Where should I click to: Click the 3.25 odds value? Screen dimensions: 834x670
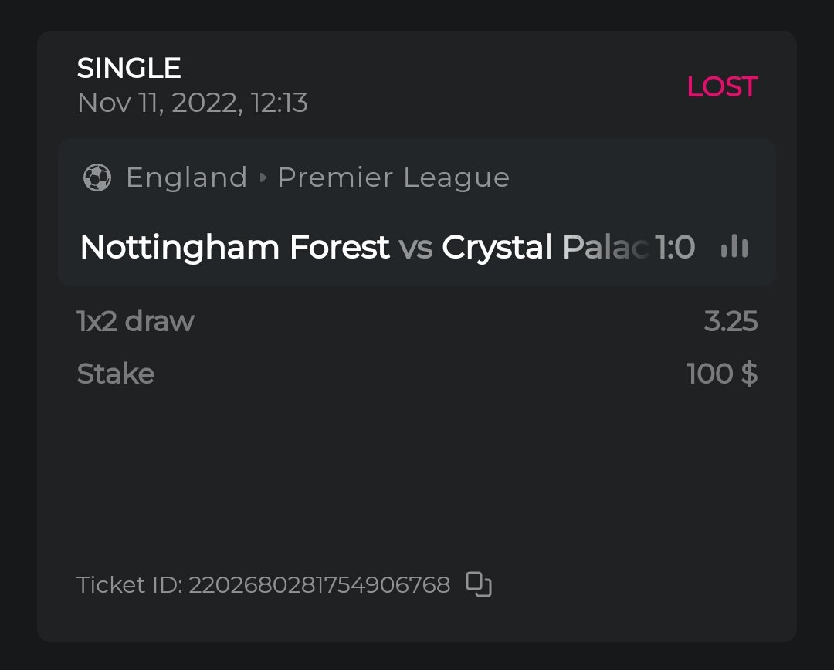point(731,321)
